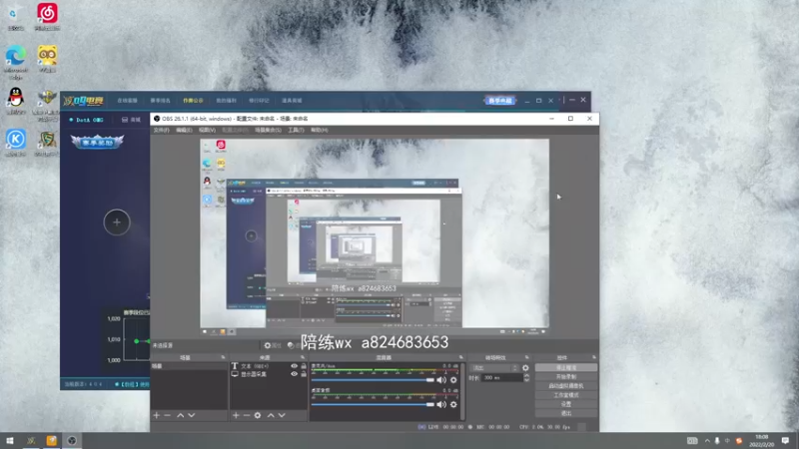Click the start recording button

566,377
